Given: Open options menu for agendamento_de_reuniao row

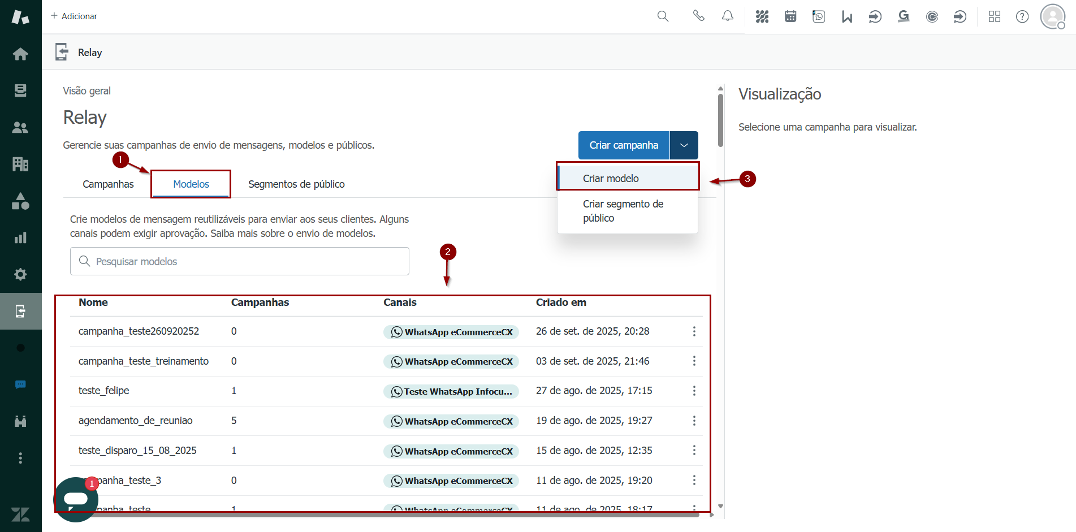Looking at the screenshot, I should (x=694, y=421).
